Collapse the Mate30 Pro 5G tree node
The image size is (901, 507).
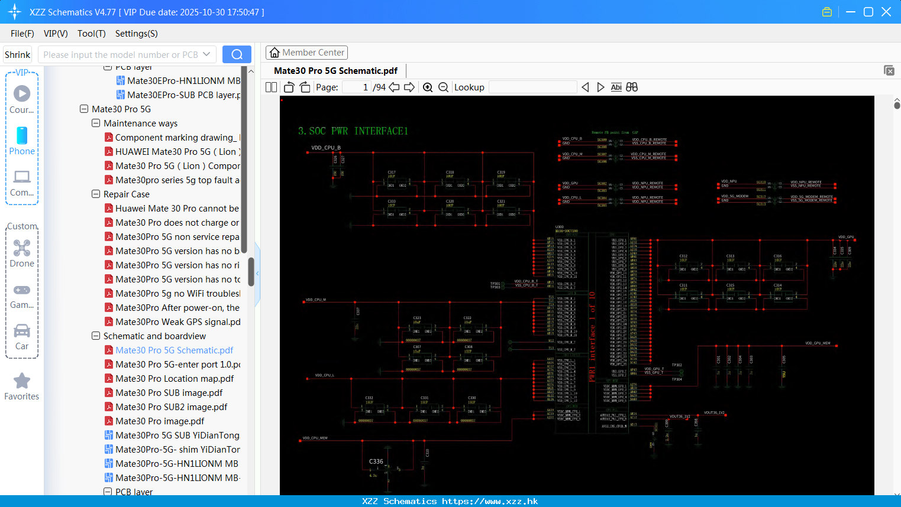84,109
